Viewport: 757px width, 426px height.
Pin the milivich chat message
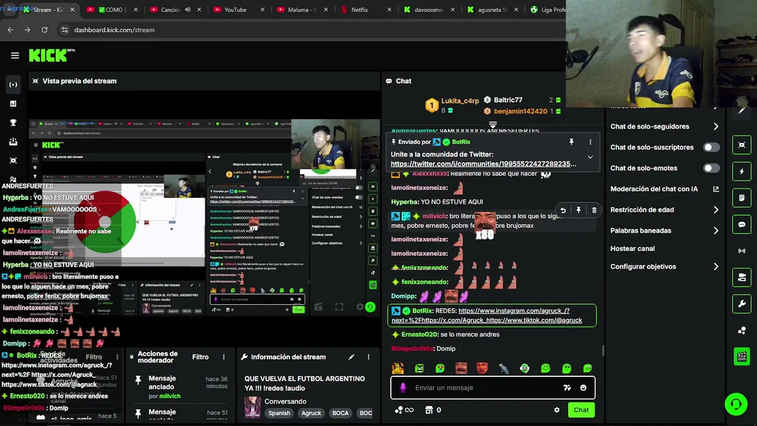coord(578,210)
